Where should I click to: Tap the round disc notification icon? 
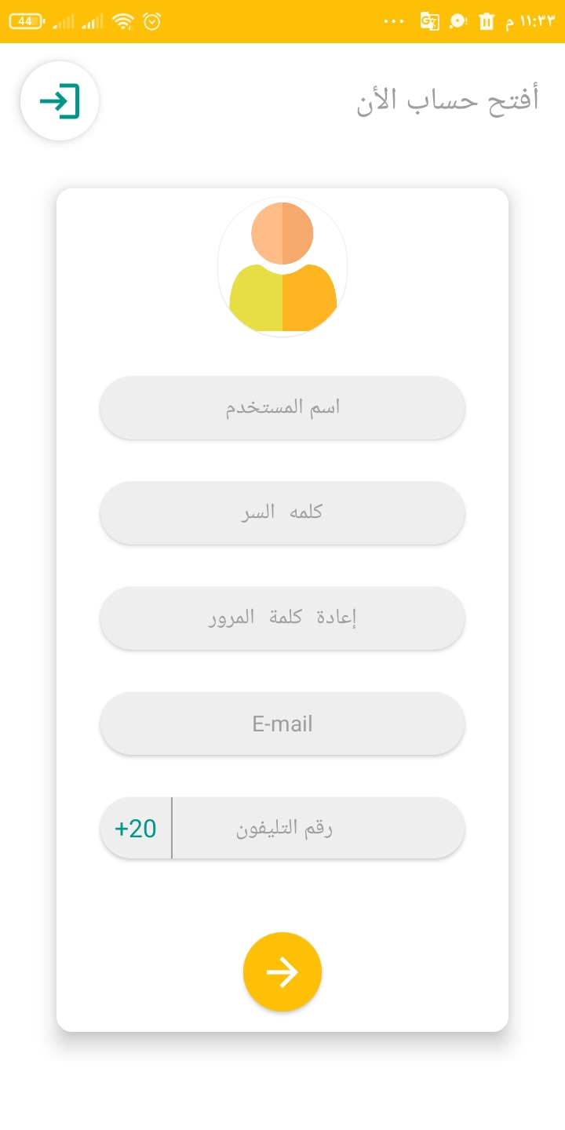(x=457, y=21)
